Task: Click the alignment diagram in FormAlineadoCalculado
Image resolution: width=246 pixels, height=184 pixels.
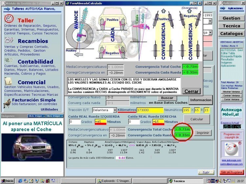Action: pos(134,34)
